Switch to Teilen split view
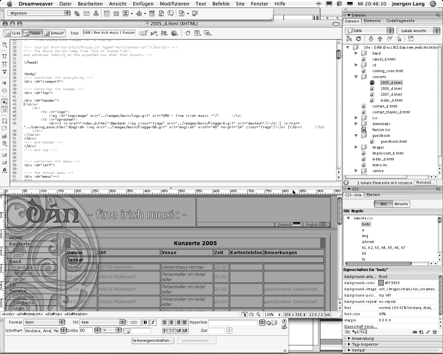Screen dimensions: 443x354 [32, 33]
